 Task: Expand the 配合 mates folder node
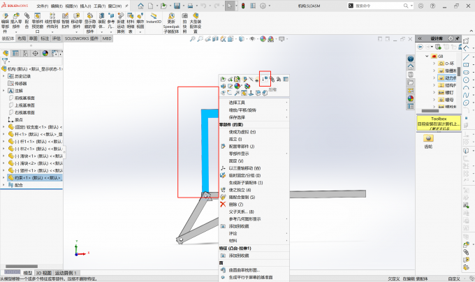point(3,185)
